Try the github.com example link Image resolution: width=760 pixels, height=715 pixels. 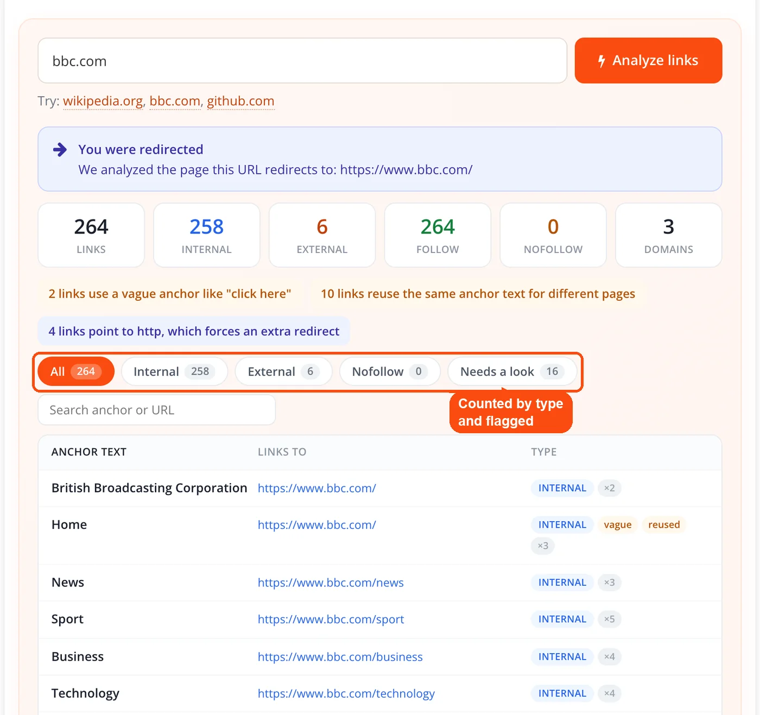coord(240,101)
